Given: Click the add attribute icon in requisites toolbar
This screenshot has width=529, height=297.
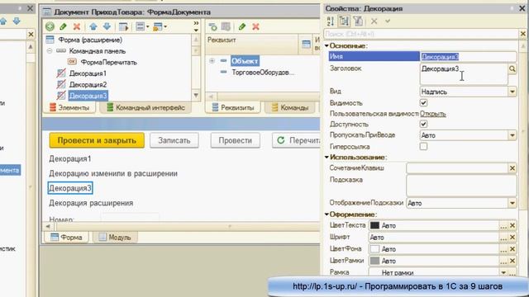Looking at the screenshot, I should (212, 26).
